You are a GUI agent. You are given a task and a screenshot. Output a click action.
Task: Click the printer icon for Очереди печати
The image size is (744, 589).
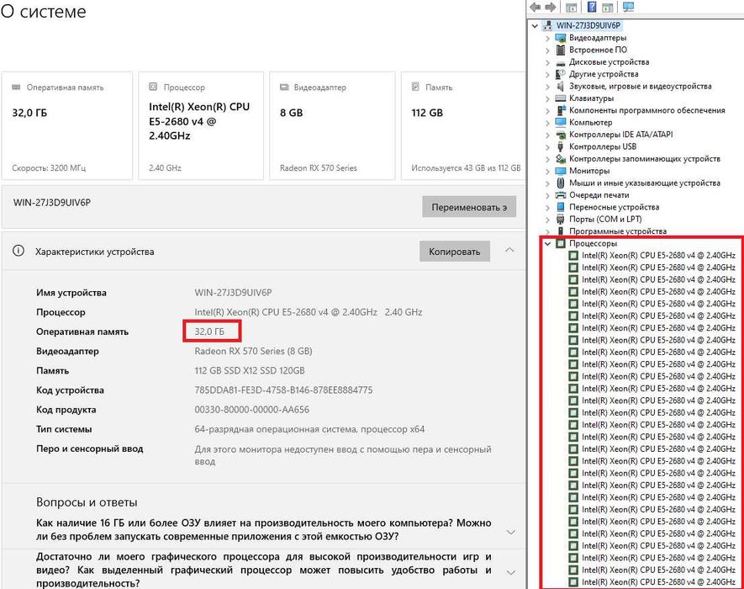point(561,195)
